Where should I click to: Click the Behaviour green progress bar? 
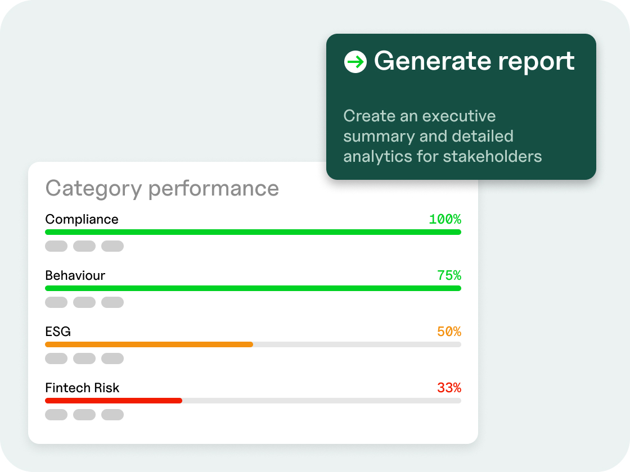[x=253, y=288]
